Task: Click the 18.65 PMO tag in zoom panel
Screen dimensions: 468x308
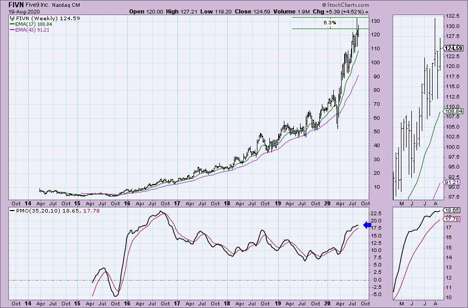Action: (x=452, y=210)
